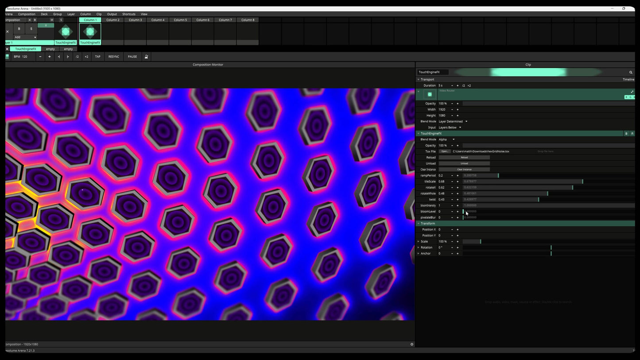Click the Reload button for the tox
Image resolution: width=640 pixels, height=360 pixels.
464,158
